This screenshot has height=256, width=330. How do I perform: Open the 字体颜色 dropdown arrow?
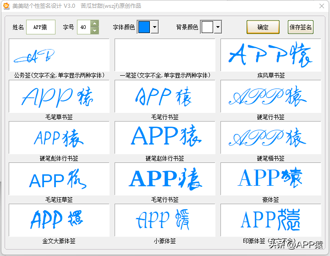[155, 27]
